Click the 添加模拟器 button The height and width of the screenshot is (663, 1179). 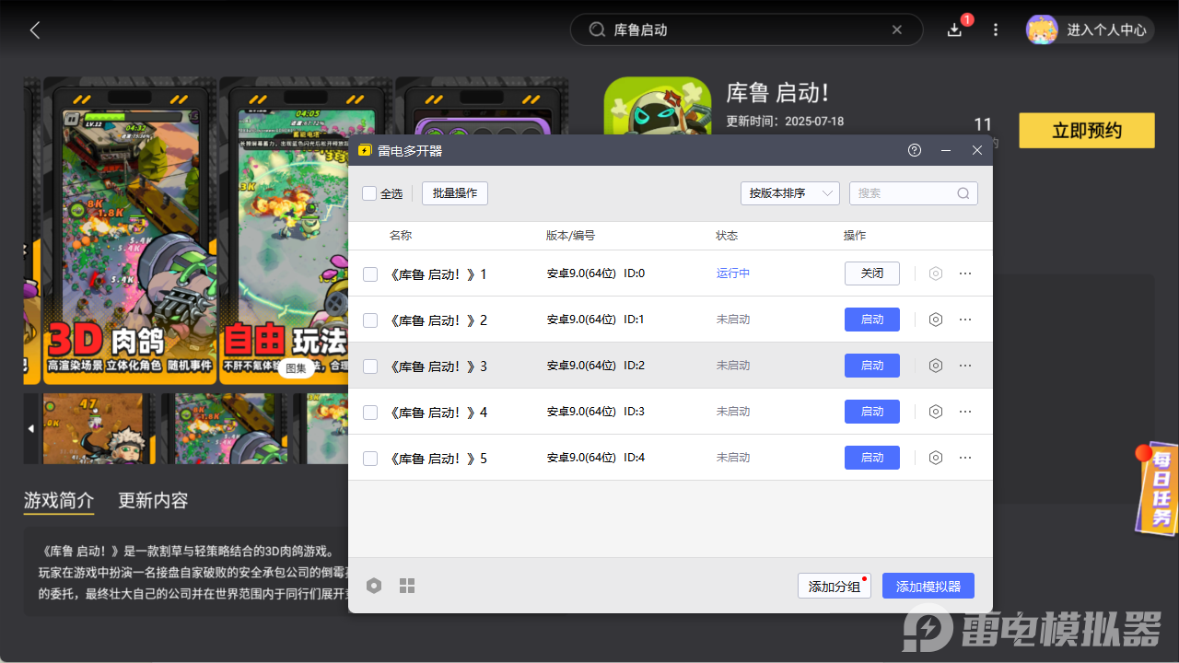(x=928, y=587)
